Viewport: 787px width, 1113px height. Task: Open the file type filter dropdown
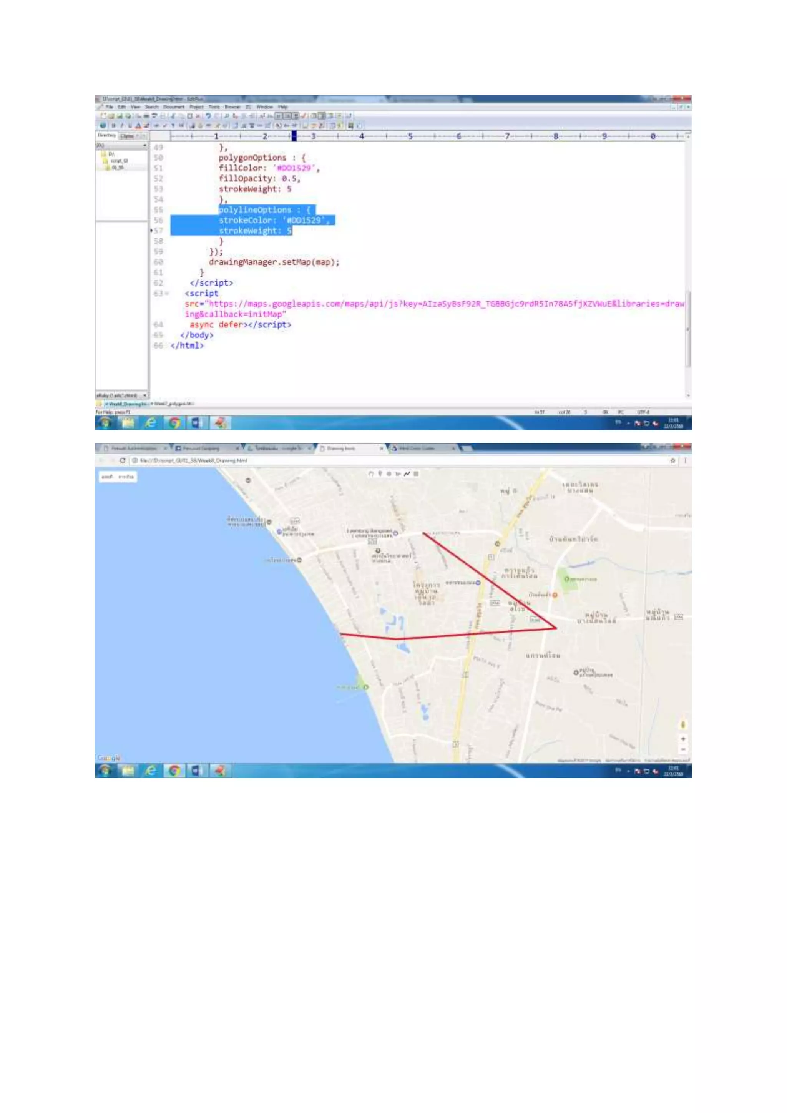pos(144,395)
